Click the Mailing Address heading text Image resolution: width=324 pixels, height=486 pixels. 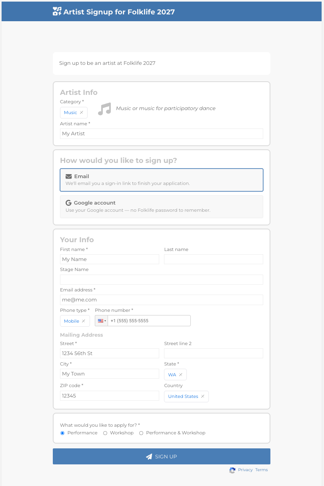(x=82, y=335)
